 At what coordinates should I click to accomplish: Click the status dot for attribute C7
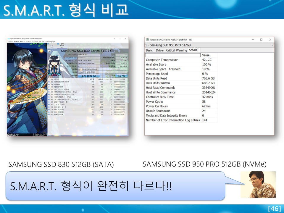tap(49, 109)
